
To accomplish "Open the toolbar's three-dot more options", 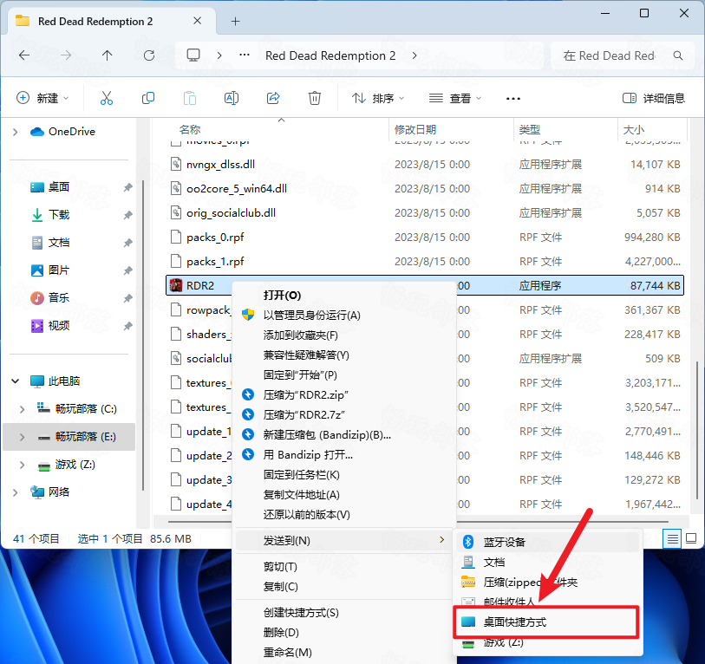I will [513, 99].
